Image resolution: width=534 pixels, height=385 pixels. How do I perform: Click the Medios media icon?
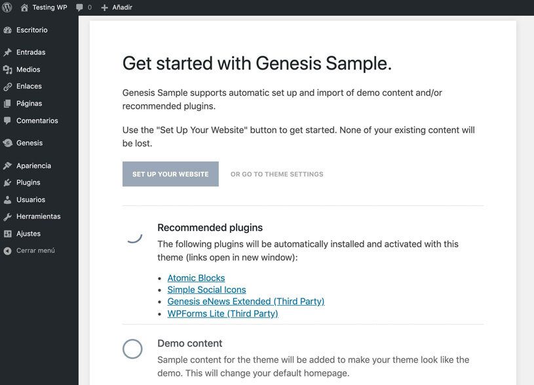point(7,70)
